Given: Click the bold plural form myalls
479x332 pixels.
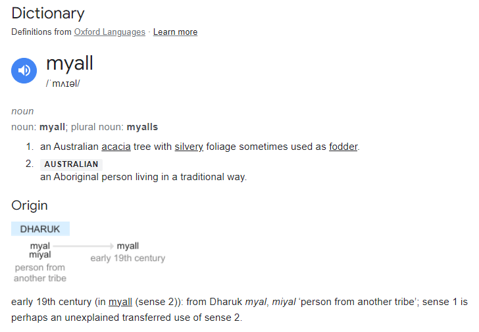Looking at the screenshot, I should [142, 127].
